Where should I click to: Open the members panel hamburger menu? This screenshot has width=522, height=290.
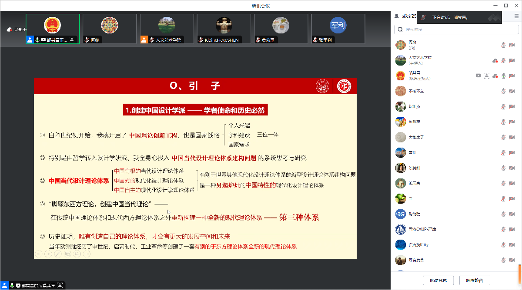516,16
